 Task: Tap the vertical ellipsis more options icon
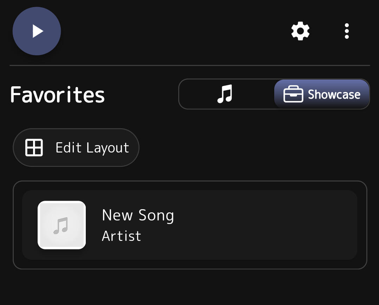(347, 31)
